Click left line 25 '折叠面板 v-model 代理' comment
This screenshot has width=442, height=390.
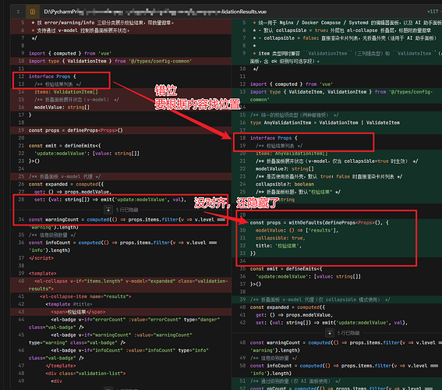(65, 176)
